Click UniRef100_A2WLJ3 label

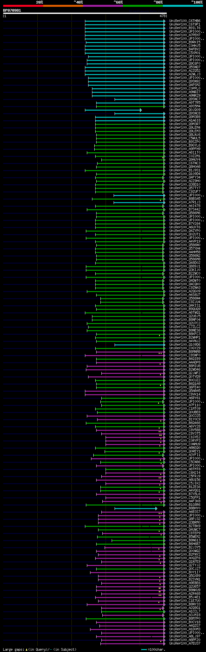pos(185,74)
